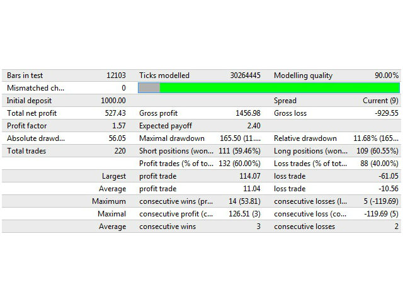
Task: Select the Initial deposit amount 1000.00
Action: coord(113,101)
